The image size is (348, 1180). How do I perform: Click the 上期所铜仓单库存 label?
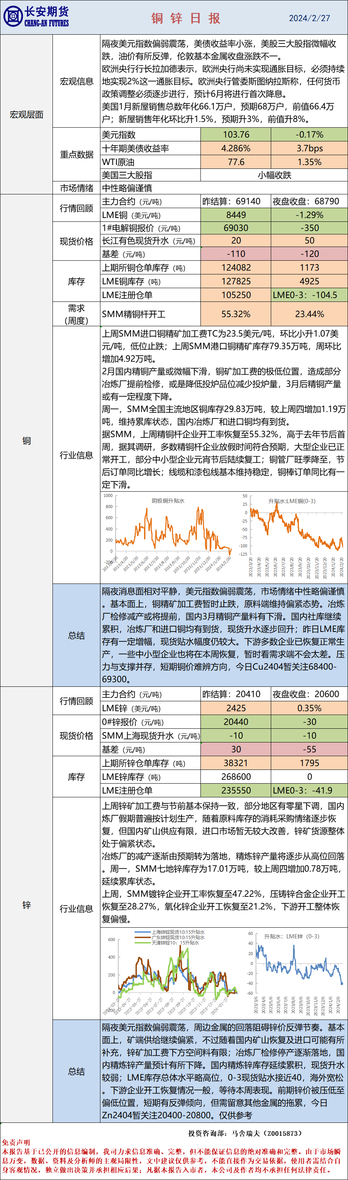click(x=144, y=268)
